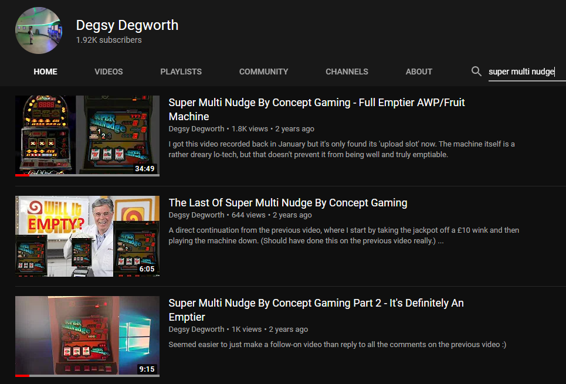566x384 pixels.
Task: Open 'The Last Of Super Multi Nudge' title
Action: [x=287, y=203]
